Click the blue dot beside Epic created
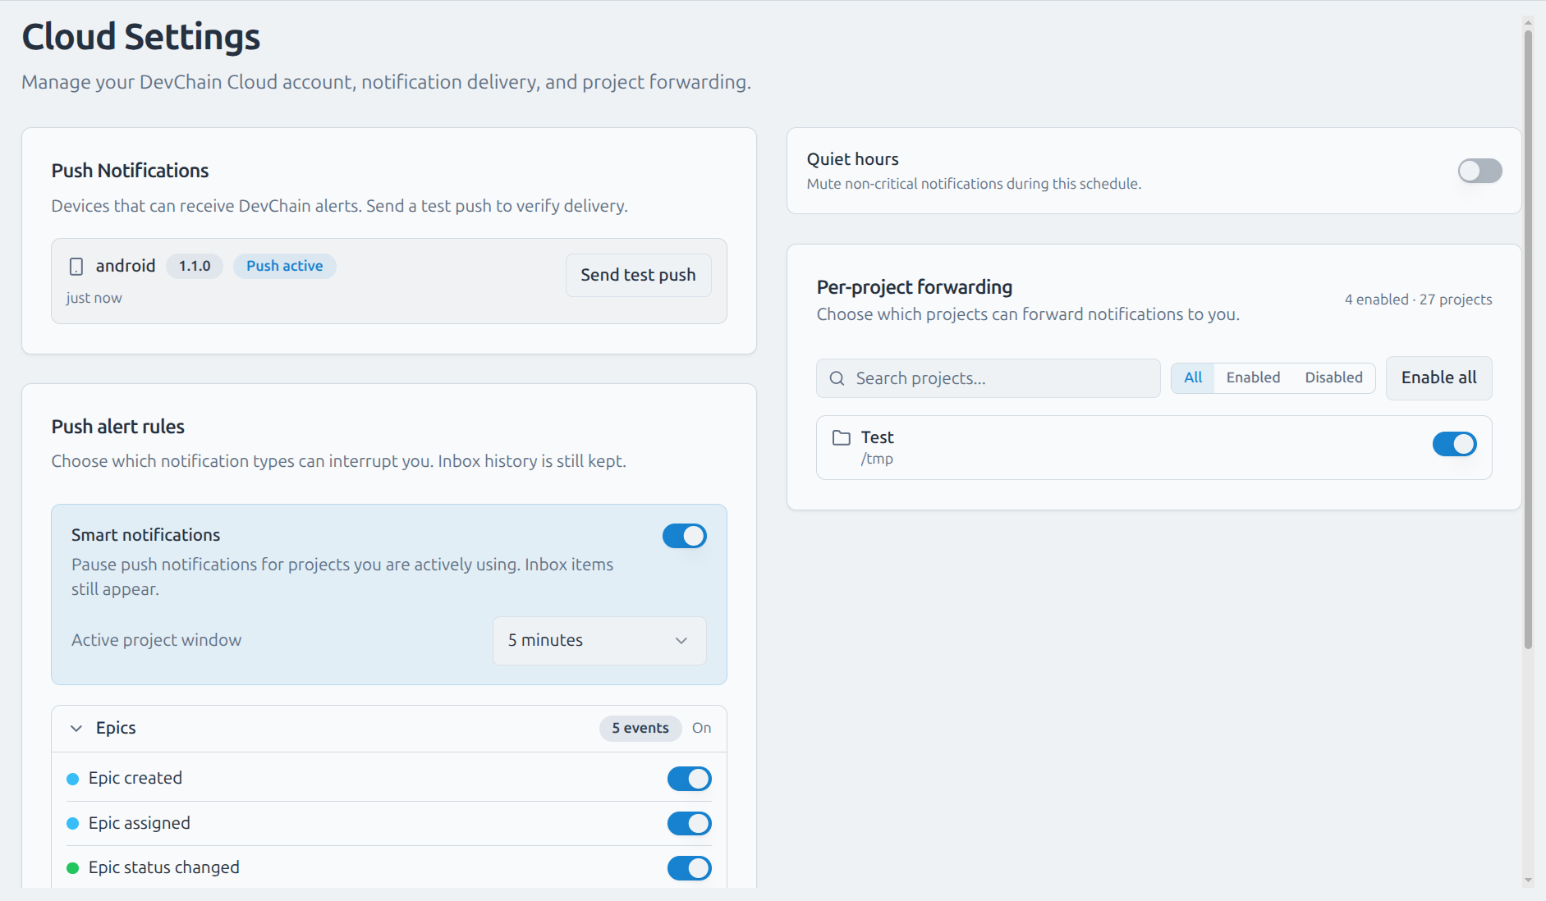 pos(72,779)
